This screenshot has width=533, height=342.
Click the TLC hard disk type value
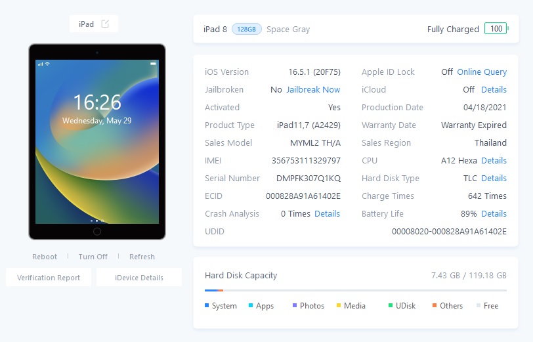tap(470, 178)
